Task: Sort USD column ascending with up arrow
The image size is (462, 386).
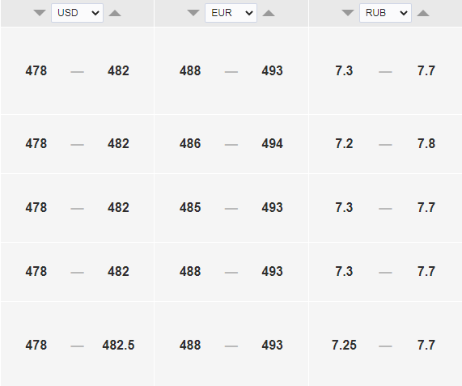Action: click(x=115, y=13)
